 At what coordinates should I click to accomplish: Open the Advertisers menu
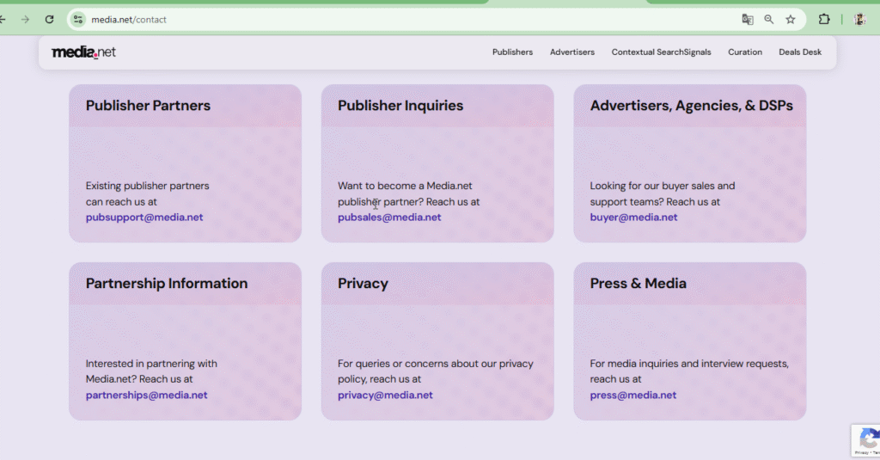571,52
